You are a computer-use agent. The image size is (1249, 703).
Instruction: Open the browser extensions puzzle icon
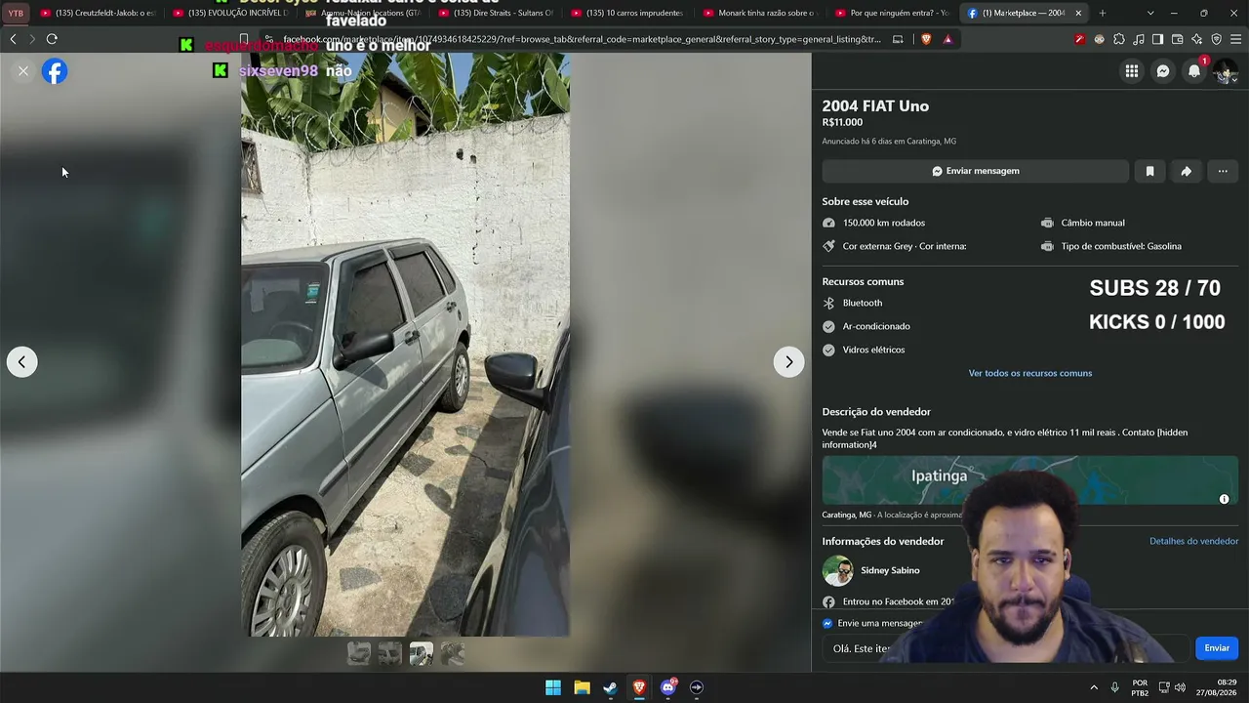(1119, 39)
